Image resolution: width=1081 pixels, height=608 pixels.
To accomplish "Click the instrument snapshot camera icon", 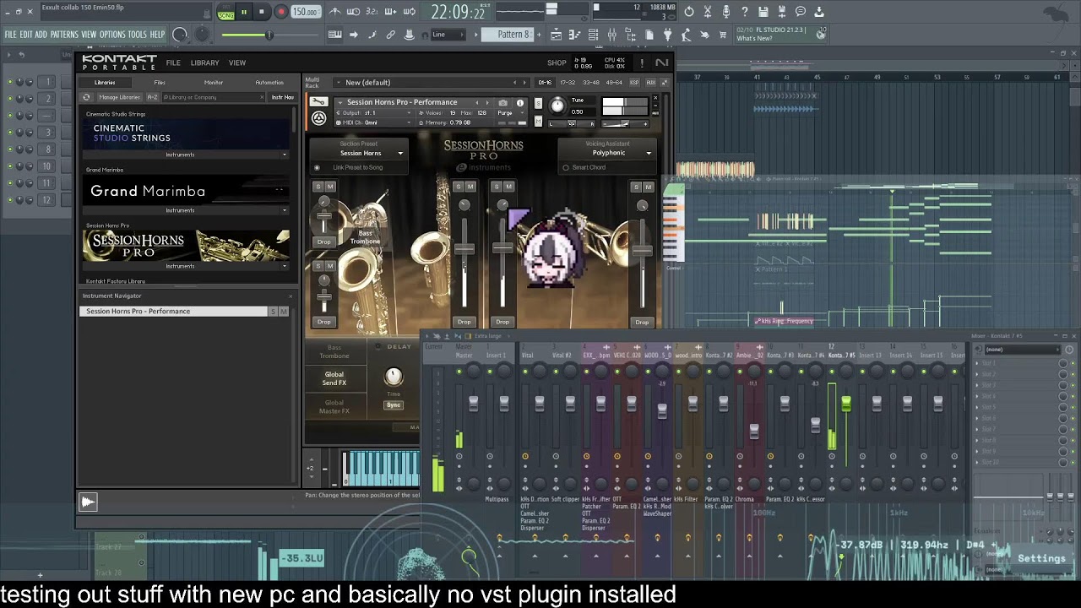I will click(x=503, y=103).
